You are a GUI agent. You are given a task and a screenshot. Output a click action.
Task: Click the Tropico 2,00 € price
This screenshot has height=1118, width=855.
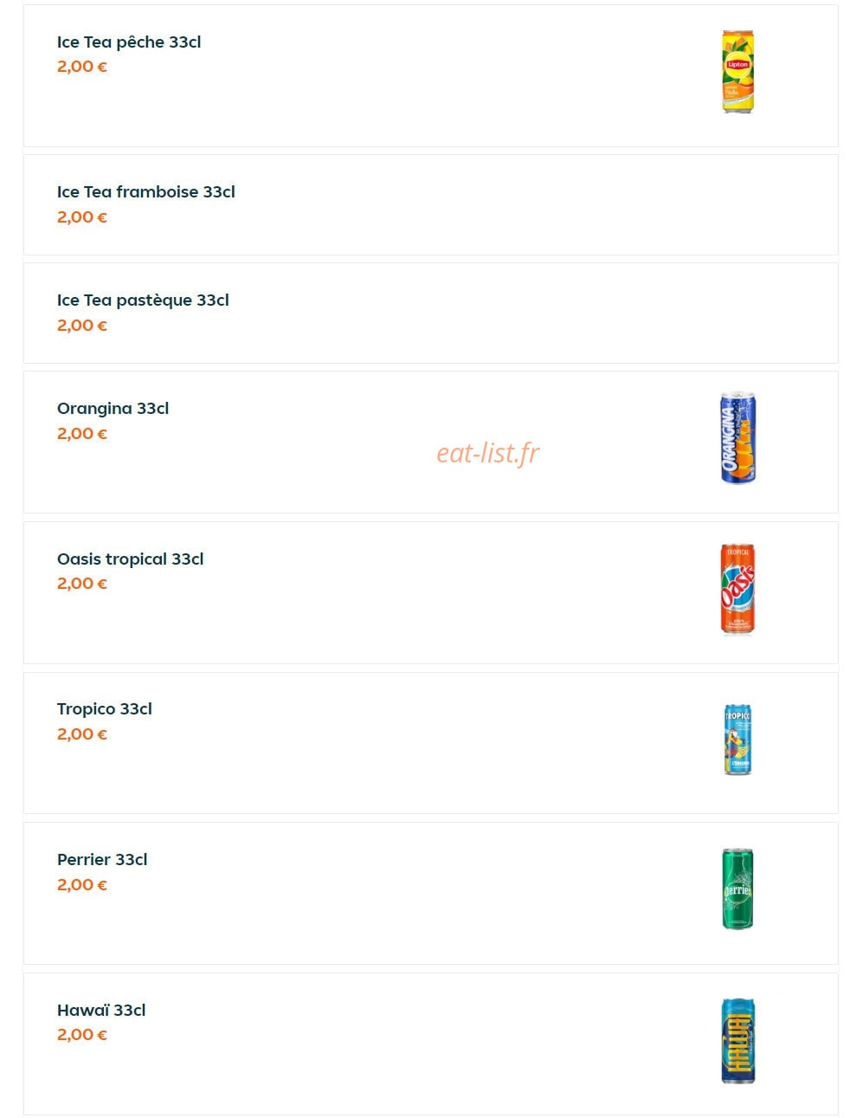click(82, 734)
